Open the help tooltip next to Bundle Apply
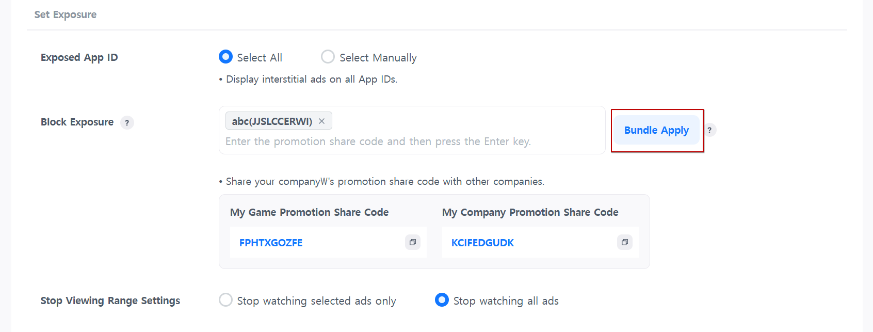This screenshot has width=873, height=332. [709, 130]
